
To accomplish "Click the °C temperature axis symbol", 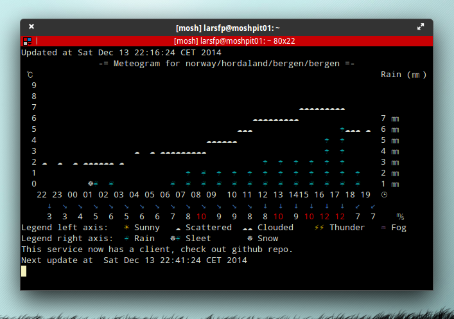I will coord(30,75).
